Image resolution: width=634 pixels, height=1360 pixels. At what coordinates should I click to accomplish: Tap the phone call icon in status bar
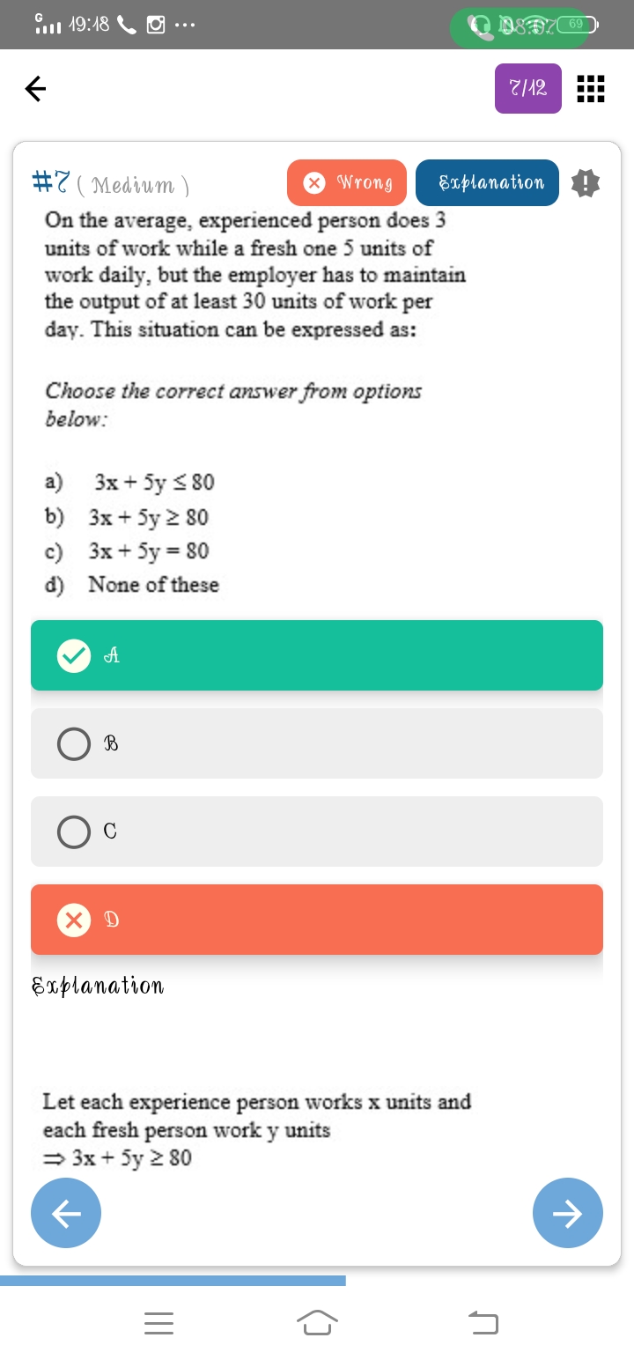[x=126, y=25]
